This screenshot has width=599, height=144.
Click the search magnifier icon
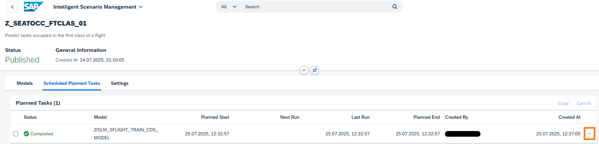click(x=394, y=7)
